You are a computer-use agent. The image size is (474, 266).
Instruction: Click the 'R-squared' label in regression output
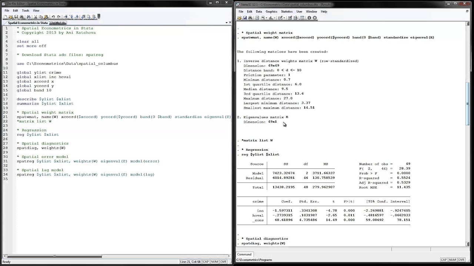tap(369, 178)
